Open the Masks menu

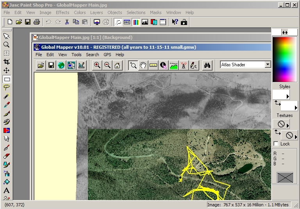(155, 12)
